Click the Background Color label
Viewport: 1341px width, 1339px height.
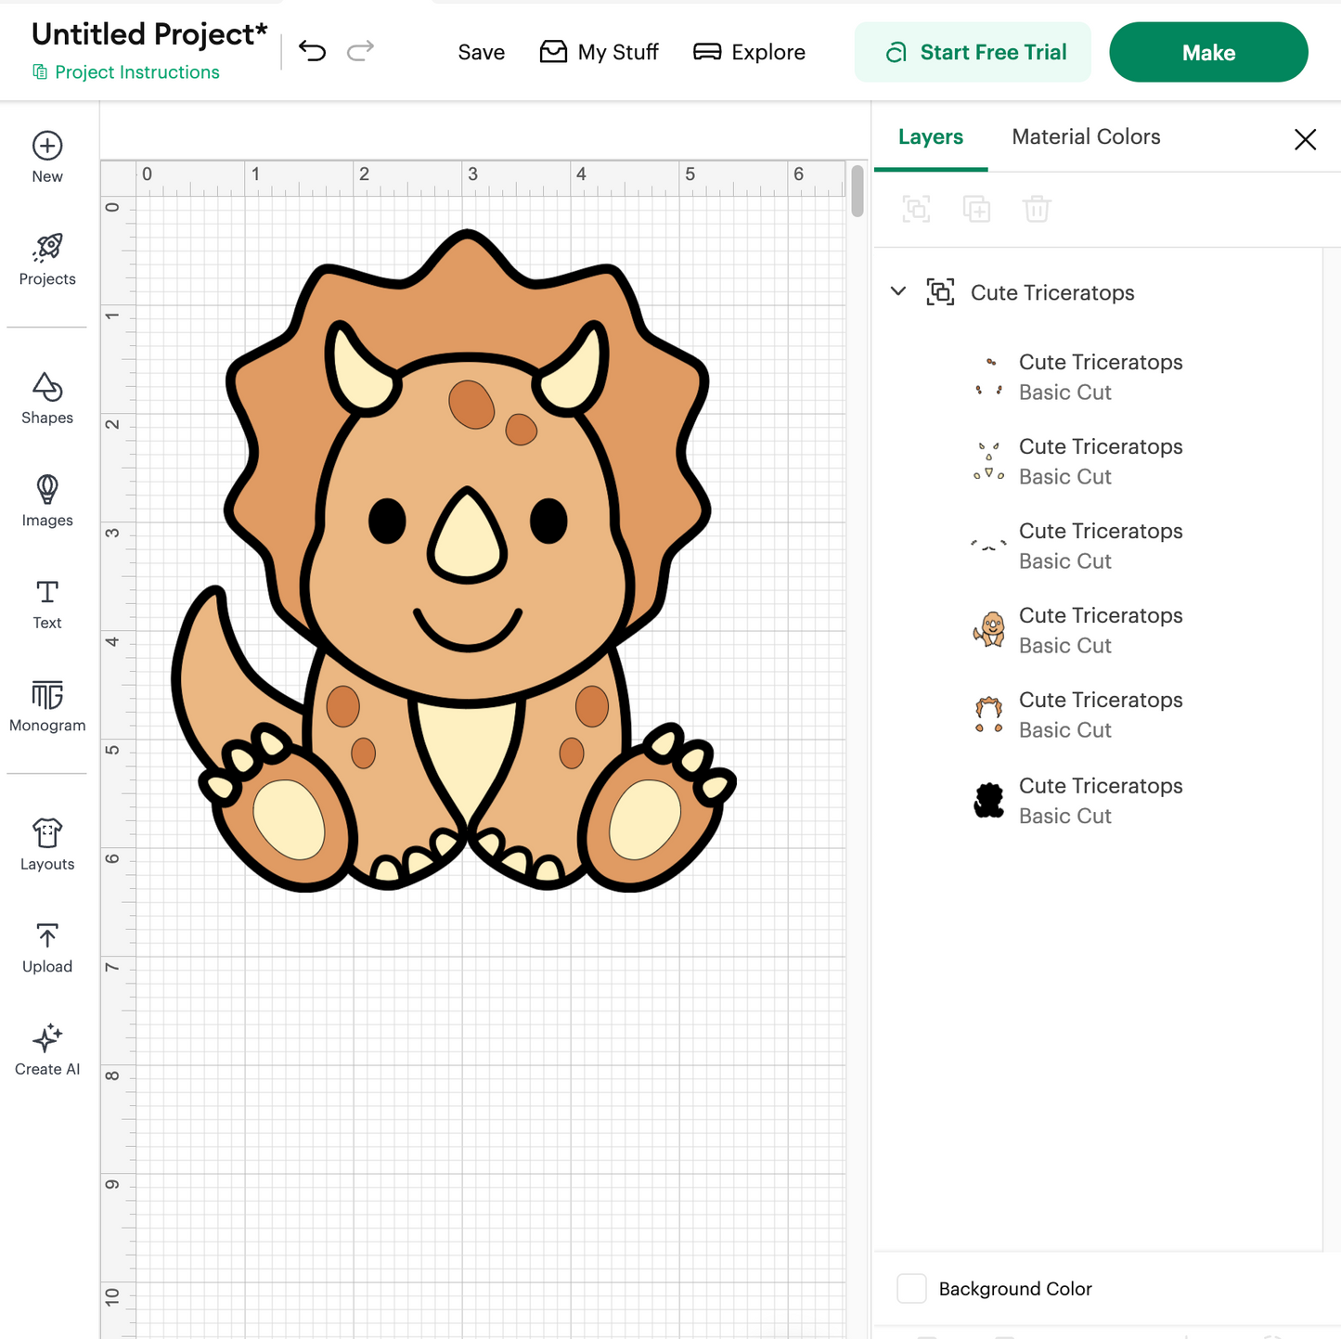click(1015, 1289)
